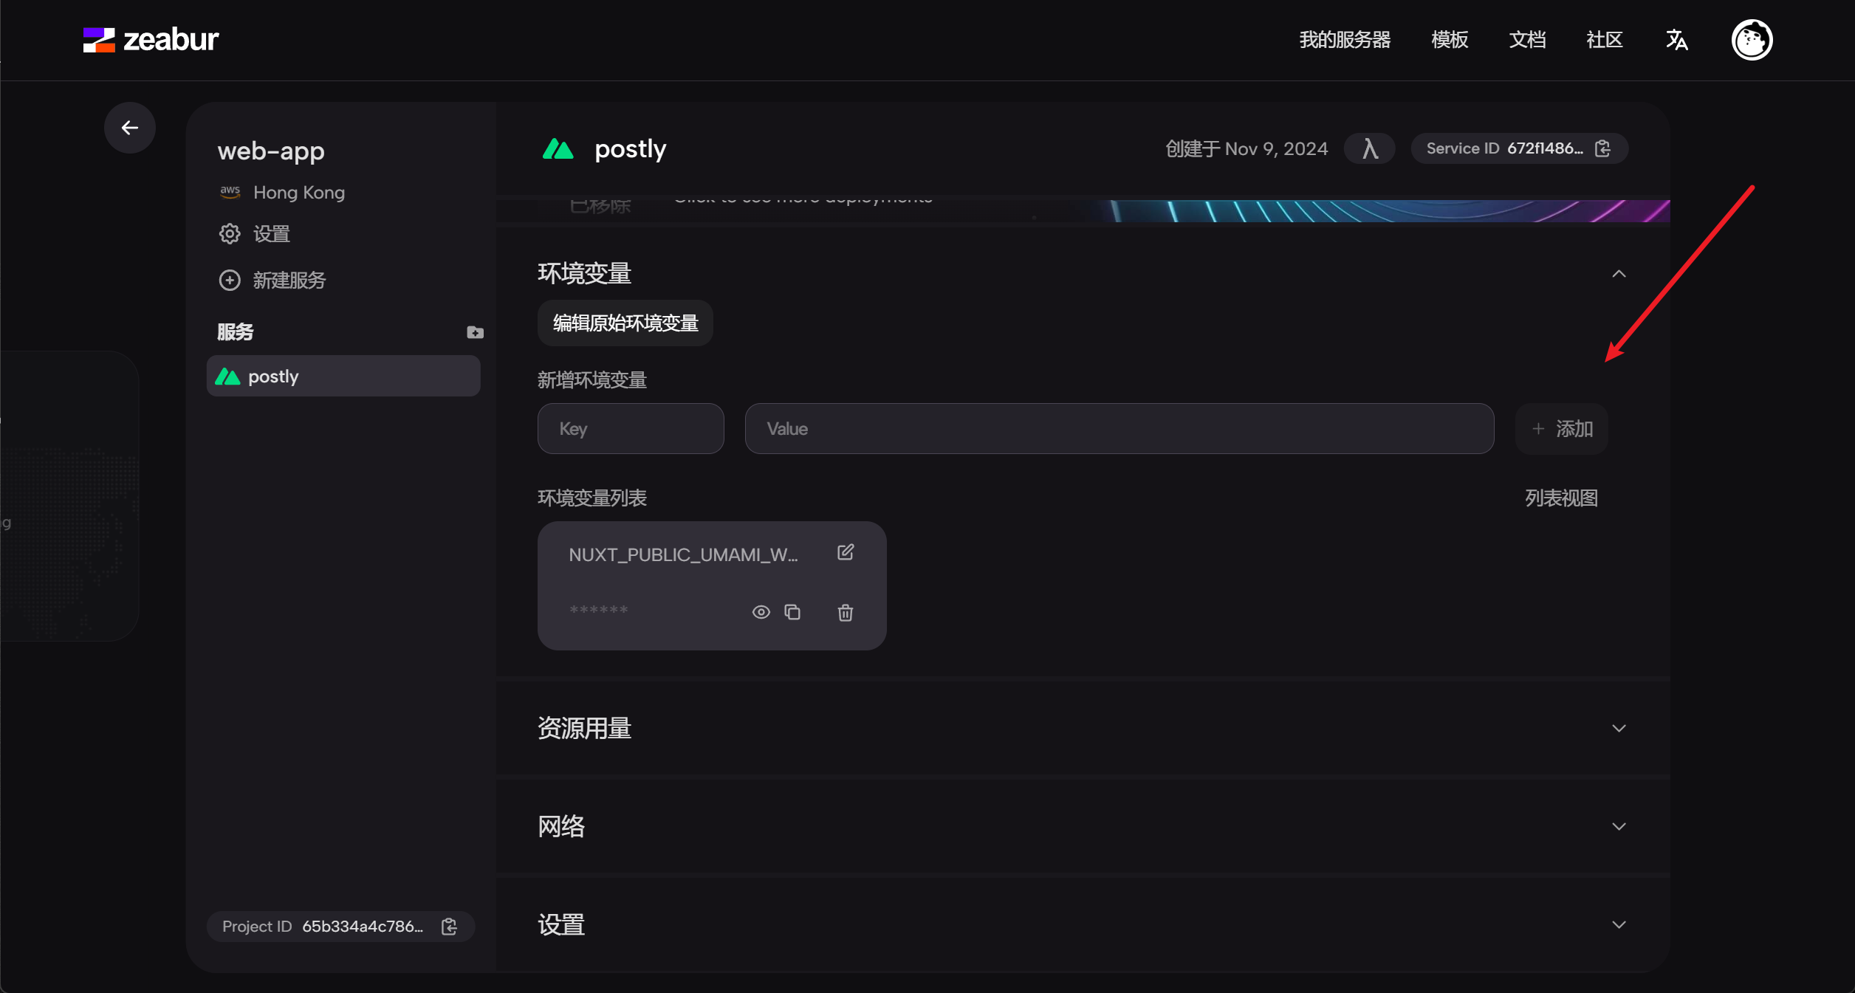This screenshot has width=1855, height=993.
Task: Open the edit icon for NUXT_PUBLIC_UMAMI variable
Action: [x=845, y=552]
